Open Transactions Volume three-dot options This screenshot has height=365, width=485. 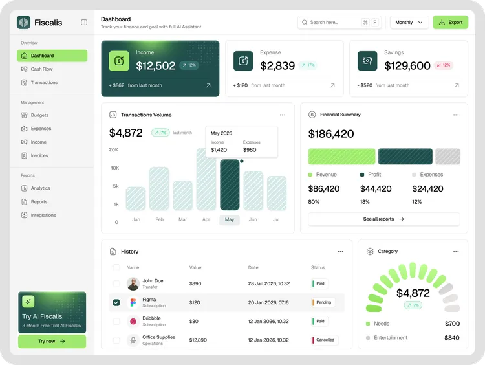(283, 115)
